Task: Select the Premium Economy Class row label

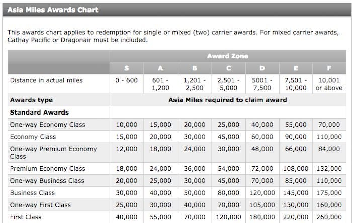Action: point(48,169)
